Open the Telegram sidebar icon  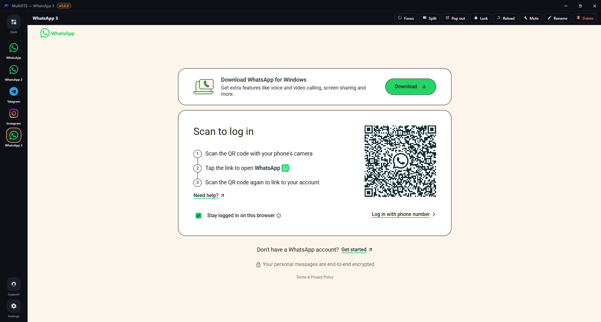(x=14, y=92)
